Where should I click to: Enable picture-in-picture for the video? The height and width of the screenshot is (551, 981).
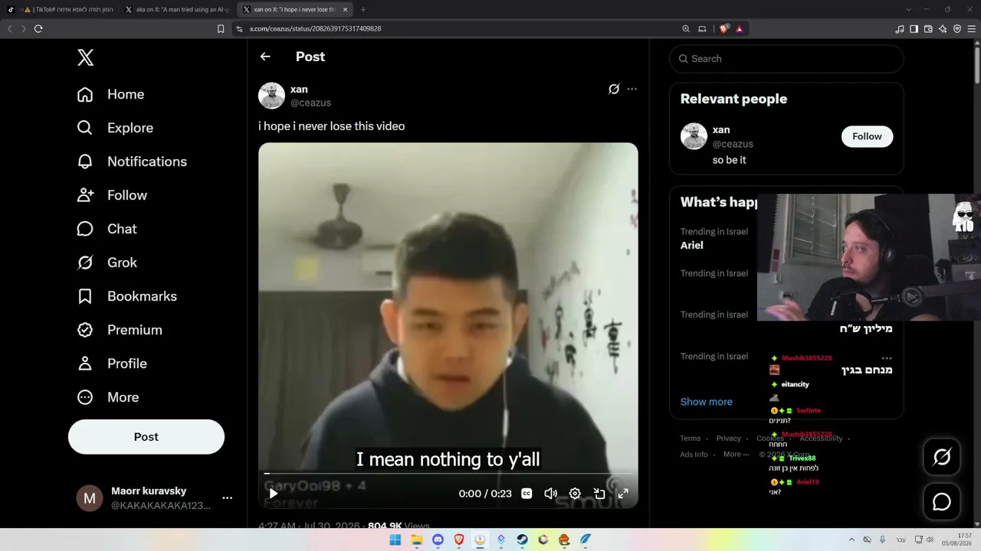coord(599,494)
